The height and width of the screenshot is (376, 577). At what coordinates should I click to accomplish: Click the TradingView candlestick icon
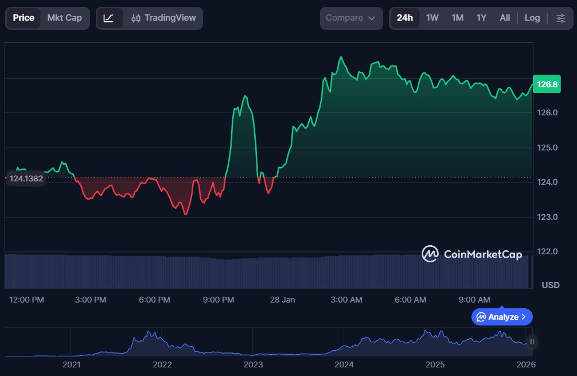(136, 18)
